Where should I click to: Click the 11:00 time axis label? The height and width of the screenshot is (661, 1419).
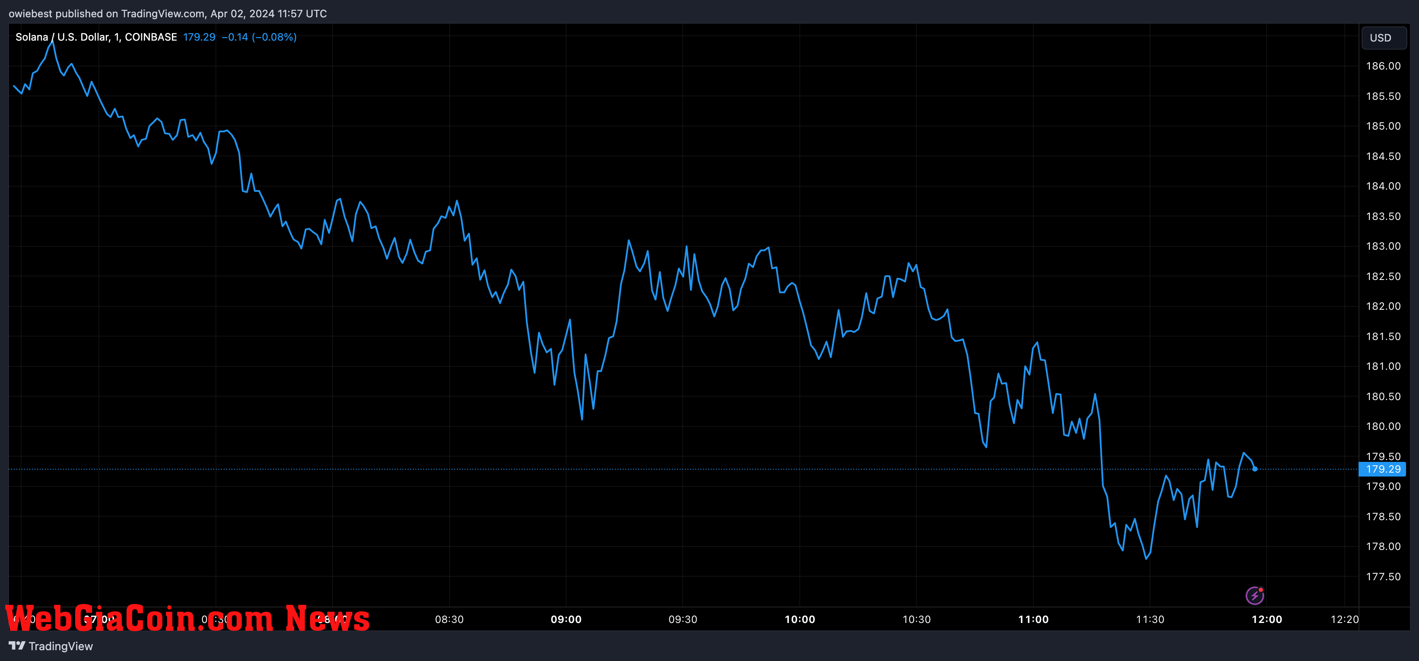tap(1033, 620)
